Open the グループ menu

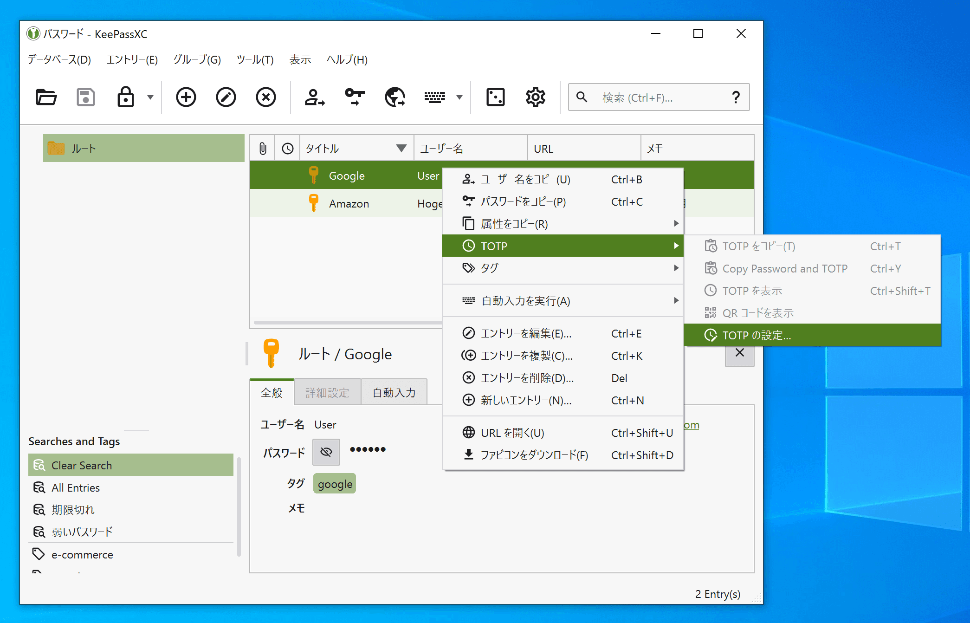pos(197,59)
